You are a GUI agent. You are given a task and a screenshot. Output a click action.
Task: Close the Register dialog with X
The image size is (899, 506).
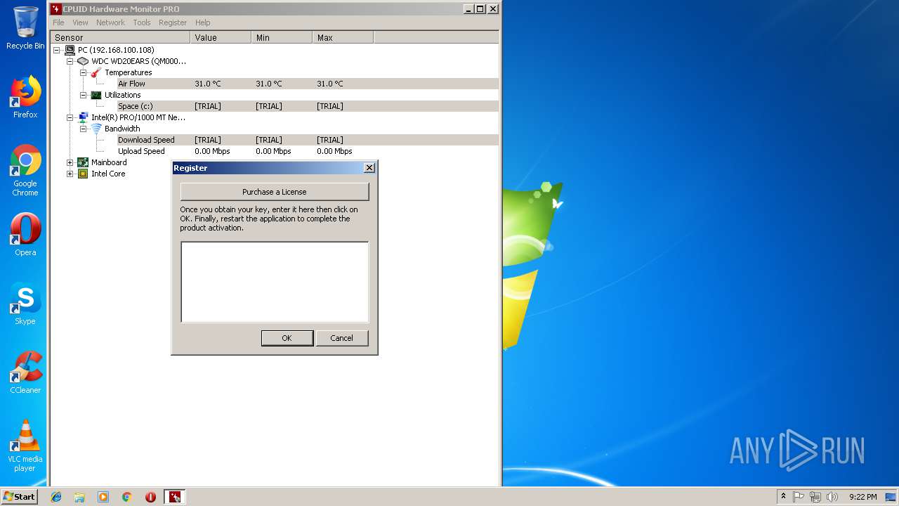click(x=369, y=168)
